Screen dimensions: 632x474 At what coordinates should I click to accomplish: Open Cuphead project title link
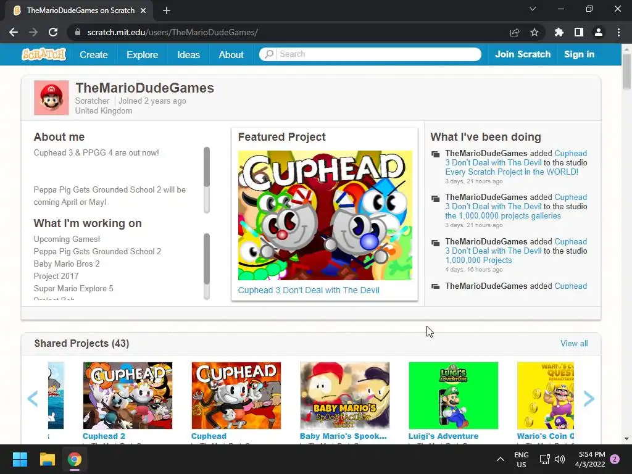coord(209,436)
